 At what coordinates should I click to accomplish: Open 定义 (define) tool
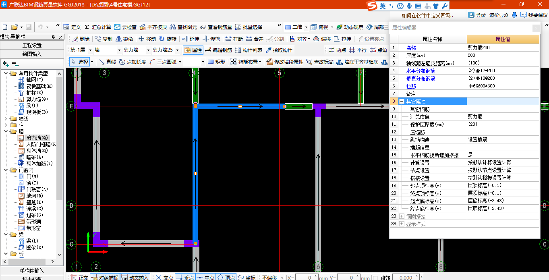(x=72, y=27)
